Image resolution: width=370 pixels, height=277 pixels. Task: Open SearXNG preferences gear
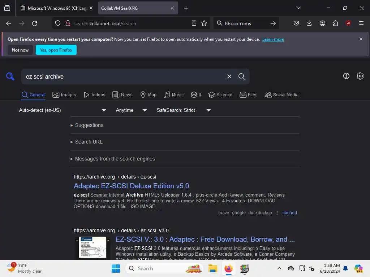tap(360, 76)
